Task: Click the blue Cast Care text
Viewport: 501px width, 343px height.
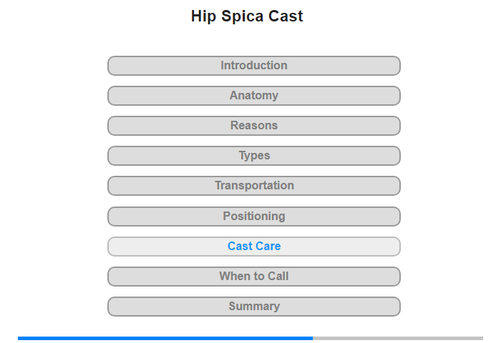Action: click(254, 247)
